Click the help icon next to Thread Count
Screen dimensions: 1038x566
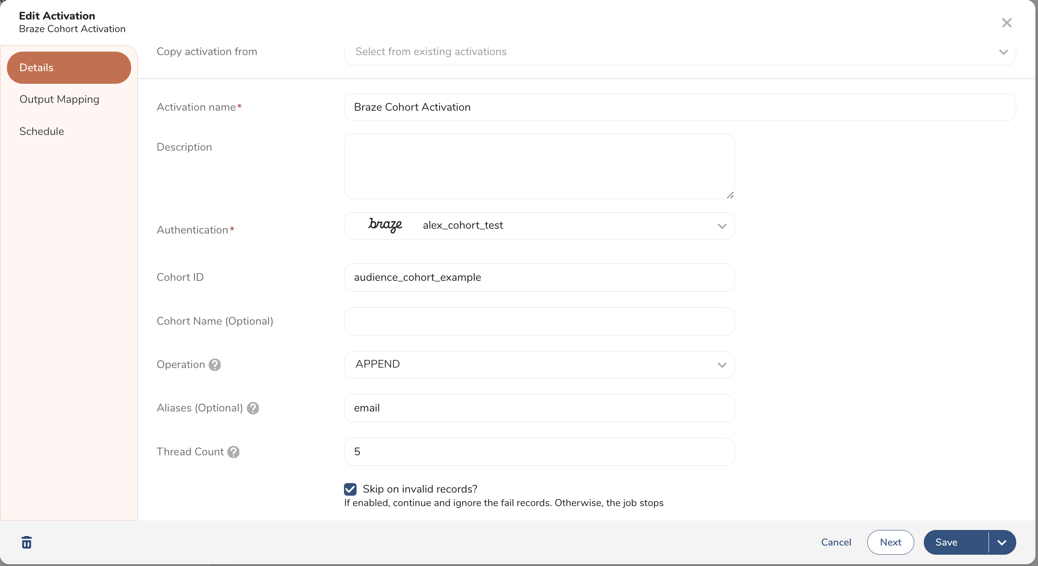coord(234,452)
